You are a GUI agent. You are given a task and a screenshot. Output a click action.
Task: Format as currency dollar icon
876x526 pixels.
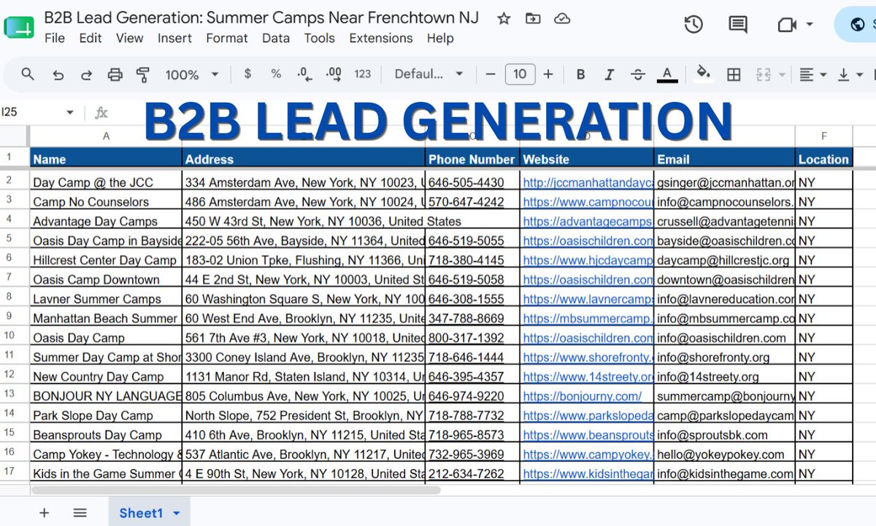[248, 74]
